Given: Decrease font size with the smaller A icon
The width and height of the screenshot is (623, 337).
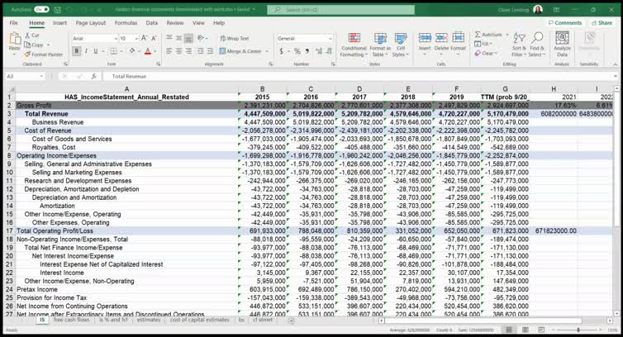Looking at the screenshot, I should click(154, 38).
